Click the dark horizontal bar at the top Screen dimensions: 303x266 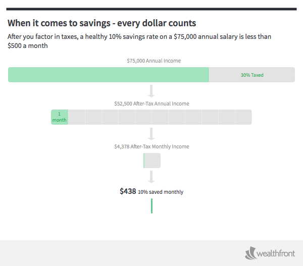[151, 9]
